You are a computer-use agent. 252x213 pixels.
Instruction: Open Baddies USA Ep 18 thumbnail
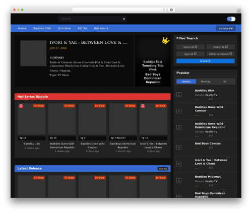coord(32,122)
